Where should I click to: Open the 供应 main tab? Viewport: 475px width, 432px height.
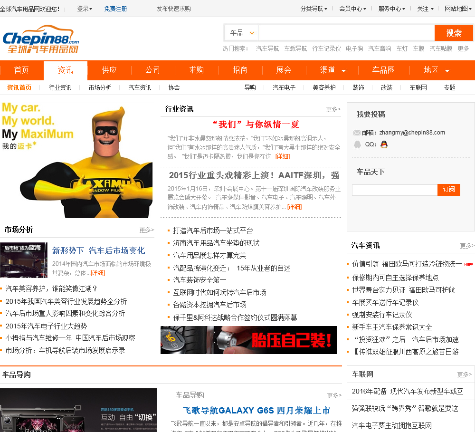click(109, 70)
